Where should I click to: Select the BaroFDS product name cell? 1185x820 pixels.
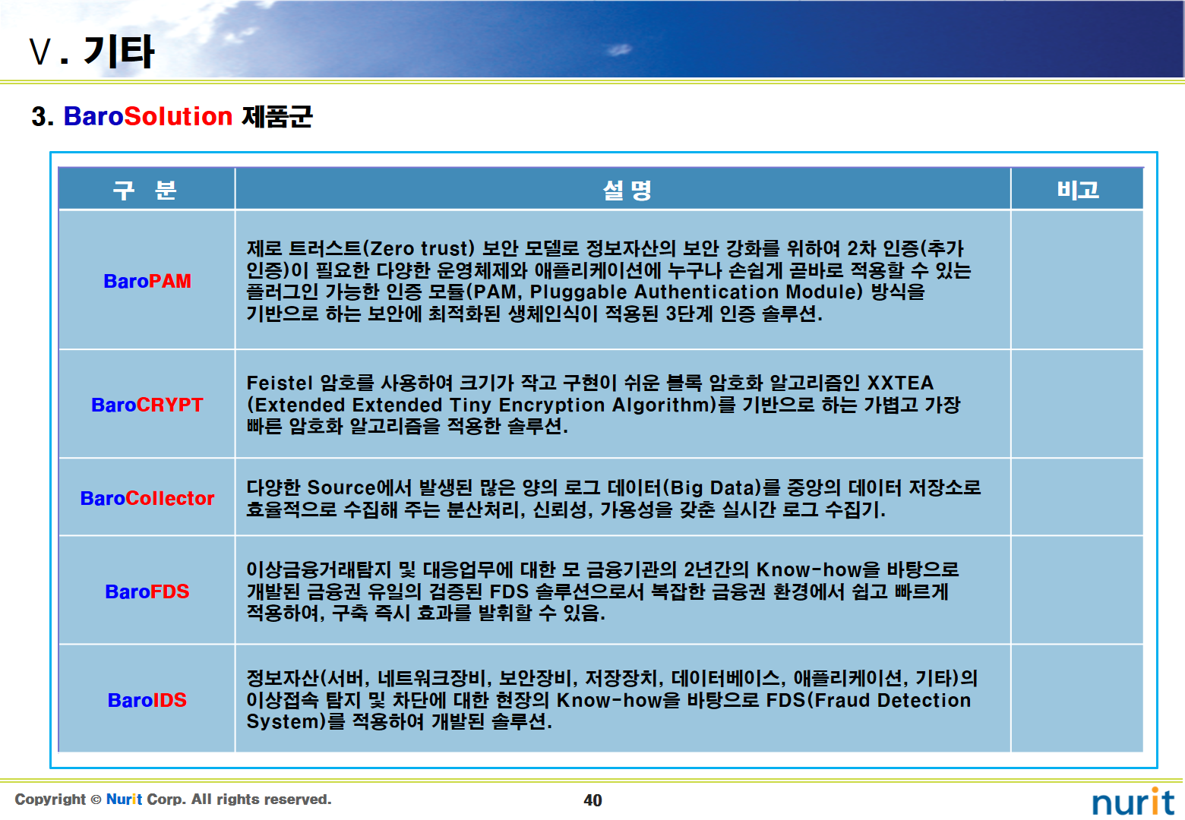[x=147, y=591]
